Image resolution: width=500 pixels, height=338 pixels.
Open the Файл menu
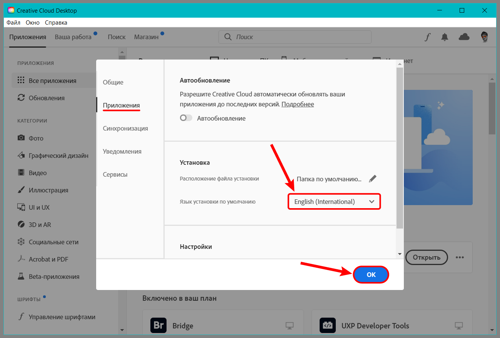click(13, 22)
